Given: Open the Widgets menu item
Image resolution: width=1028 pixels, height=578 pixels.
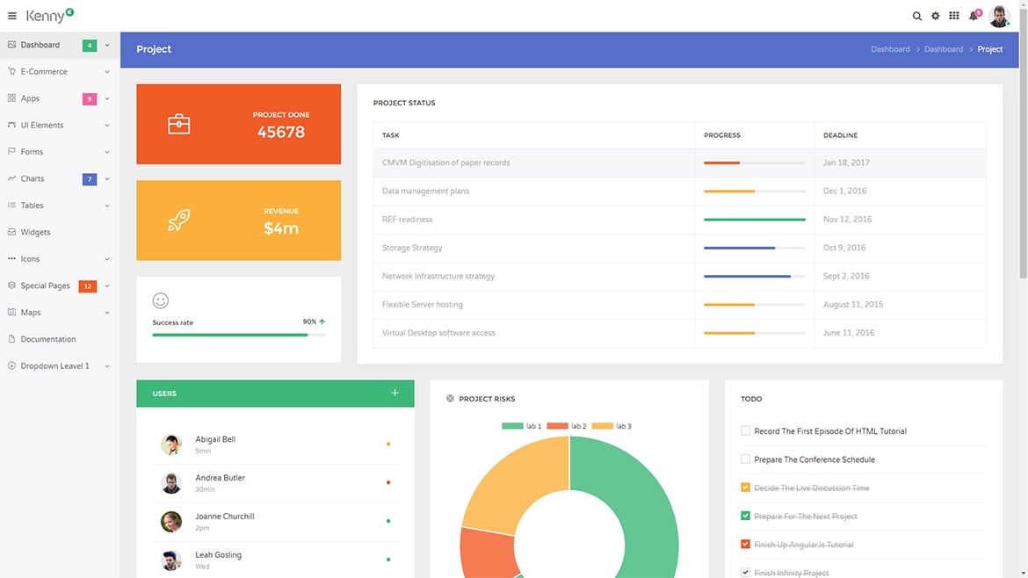Looking at the screenshot, I should coord(60,232).
